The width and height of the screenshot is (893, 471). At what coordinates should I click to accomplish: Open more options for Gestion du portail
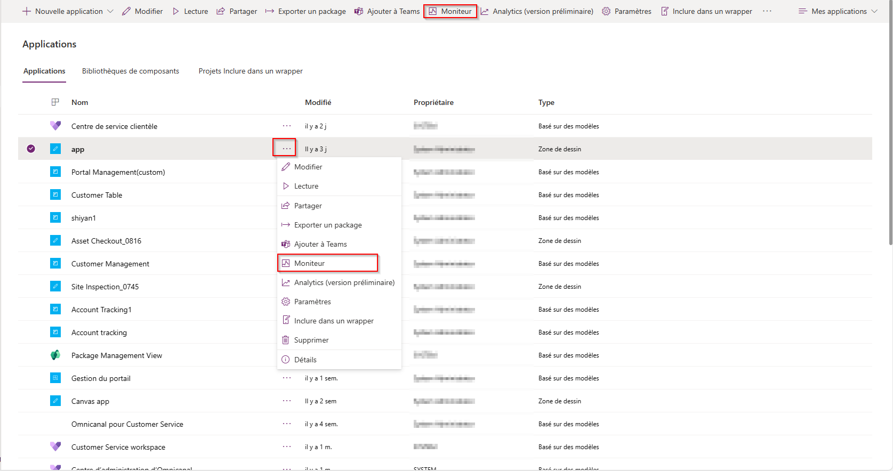tap(287, 378)
